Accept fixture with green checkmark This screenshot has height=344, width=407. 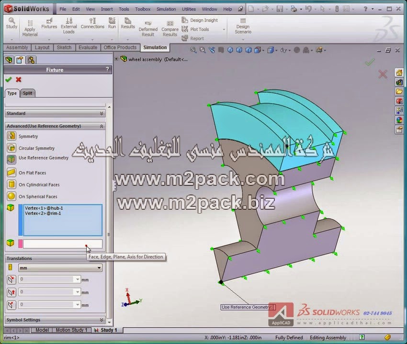click(x=9, y=79)
